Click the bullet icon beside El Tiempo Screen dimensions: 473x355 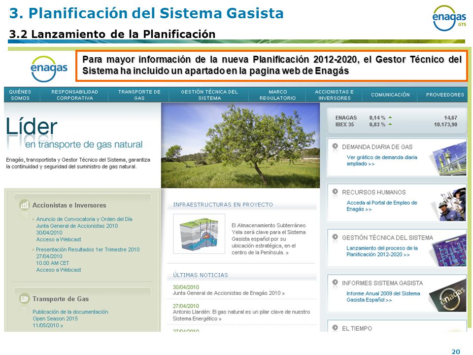pyautogui.click(x=335, y=327)
